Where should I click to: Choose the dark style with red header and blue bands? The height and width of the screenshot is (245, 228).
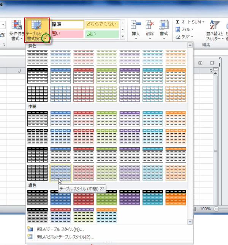tap(60, 216)
